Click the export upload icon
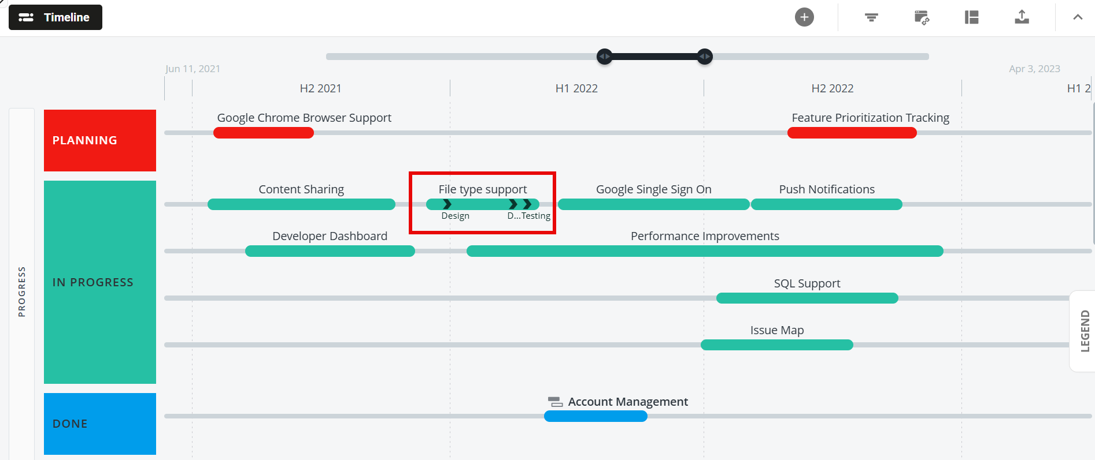Screen dimensions: 1095x460 pyautogui.click(x=1022, y=17)
